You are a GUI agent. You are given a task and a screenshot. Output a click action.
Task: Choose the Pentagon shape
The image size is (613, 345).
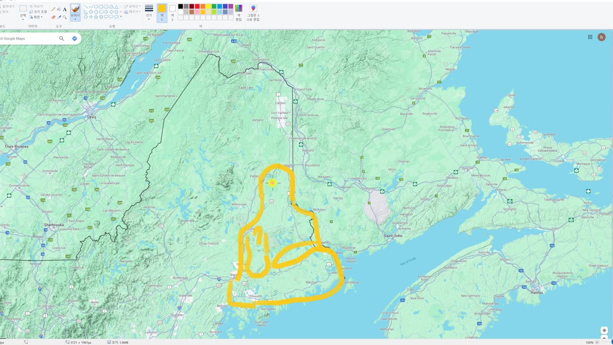[96, 11]
